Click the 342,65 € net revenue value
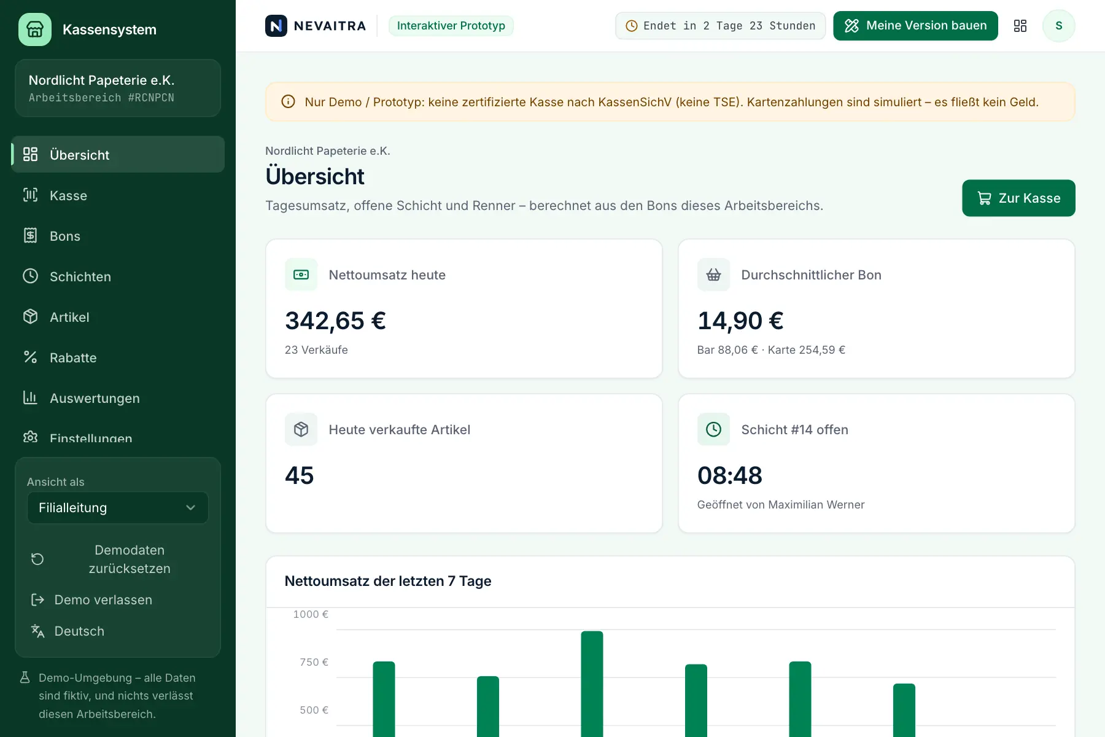 point(335,321)
